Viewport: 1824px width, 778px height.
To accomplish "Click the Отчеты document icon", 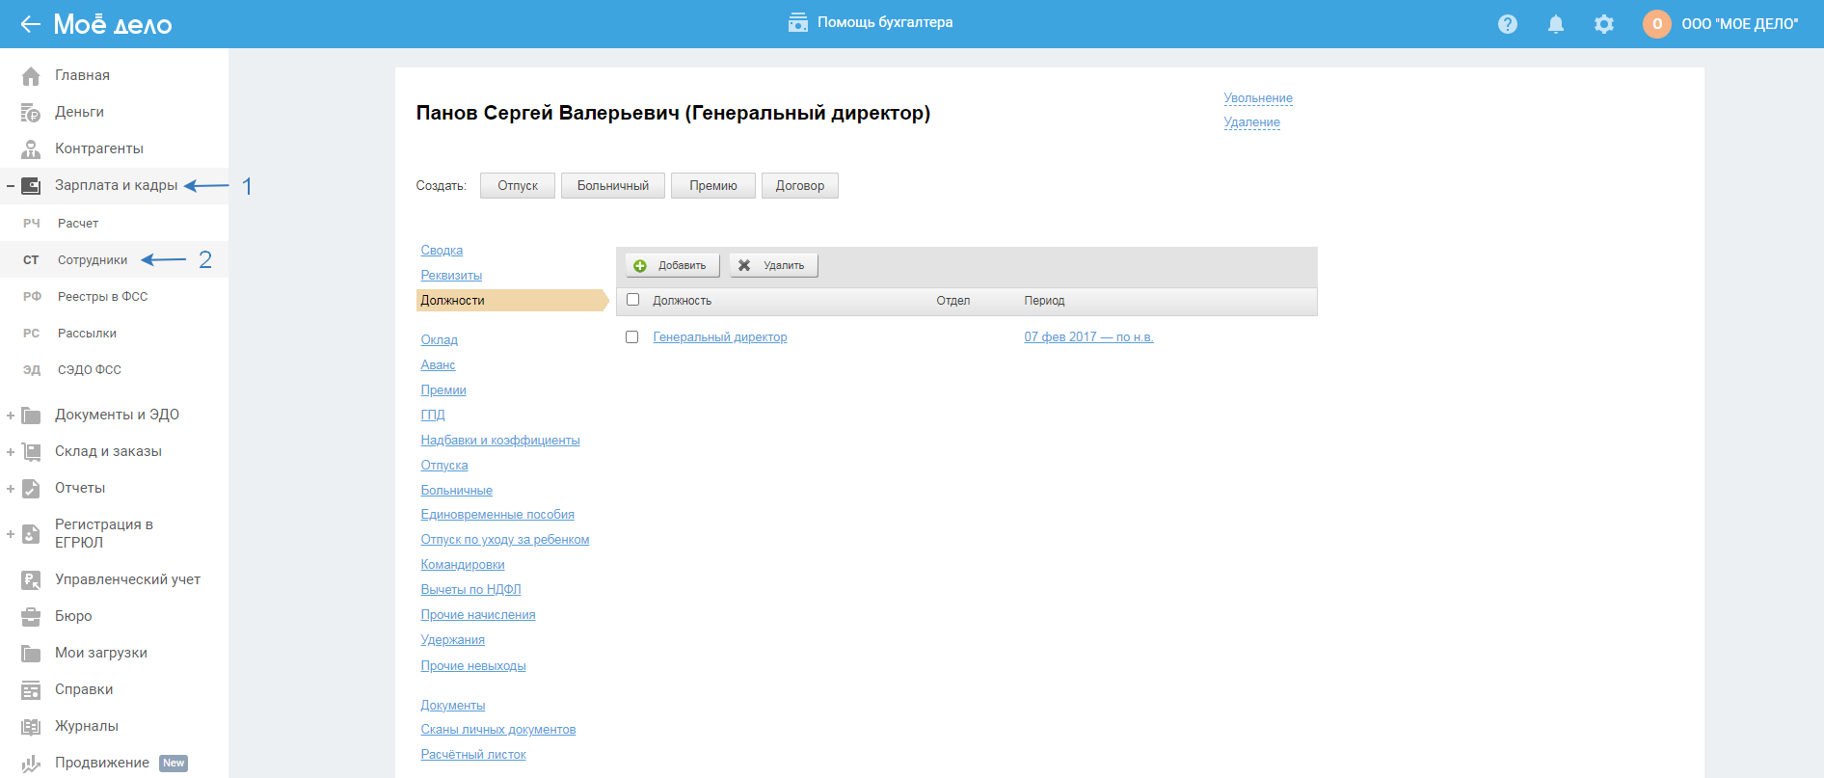I will coord(31,489).
